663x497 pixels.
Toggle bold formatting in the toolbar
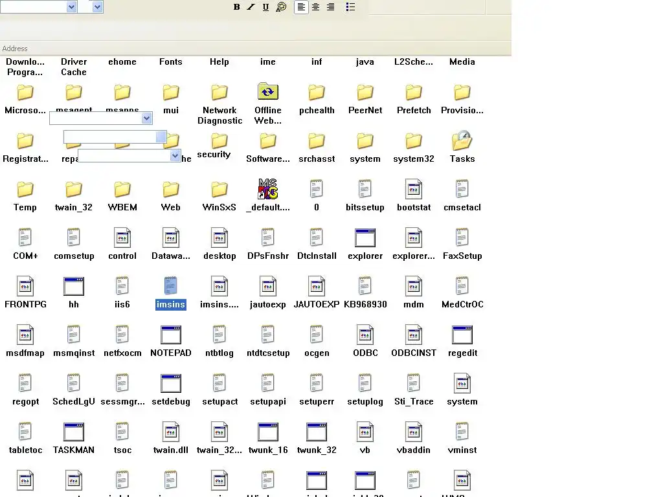click(x=237, y=6)
